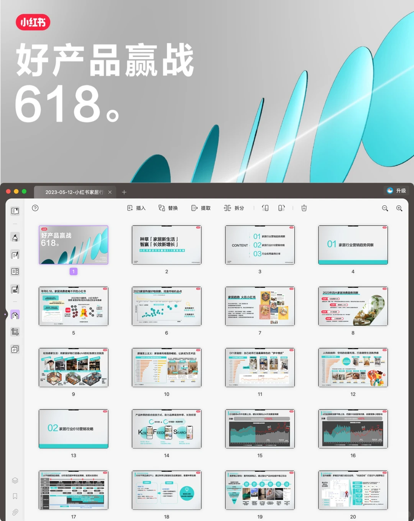Open the Attachments paperclip icon
The image size is (414, 521).
15,512
